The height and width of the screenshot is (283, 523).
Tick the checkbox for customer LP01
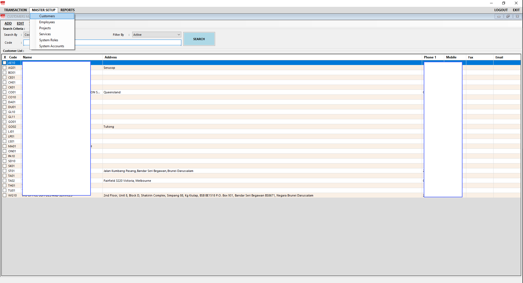click(5, 136)
